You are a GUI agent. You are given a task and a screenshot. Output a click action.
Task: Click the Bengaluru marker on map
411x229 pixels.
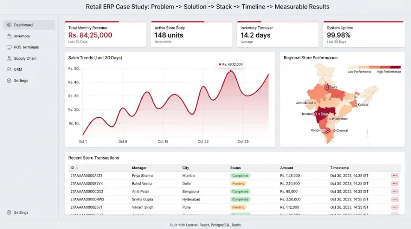328,130
